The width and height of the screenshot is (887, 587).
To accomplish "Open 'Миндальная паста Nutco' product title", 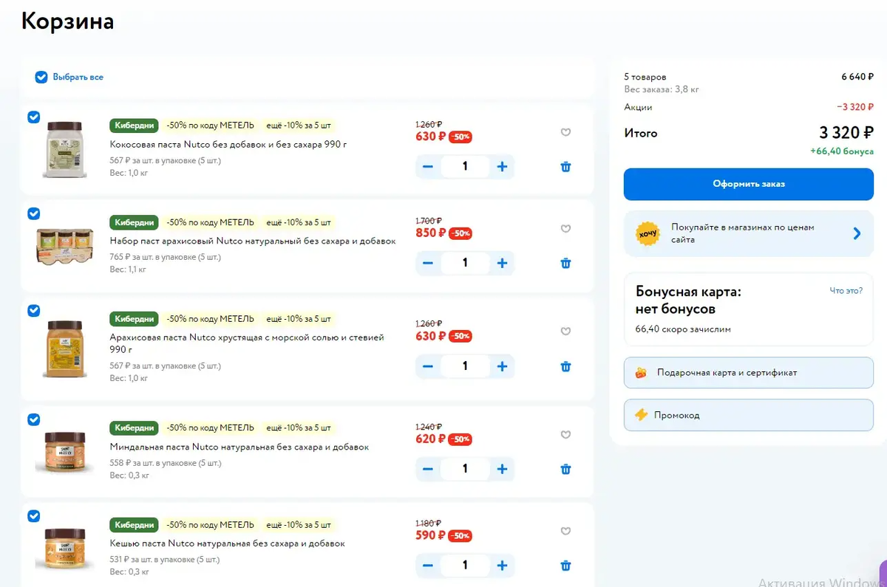I will pos(239,447).
